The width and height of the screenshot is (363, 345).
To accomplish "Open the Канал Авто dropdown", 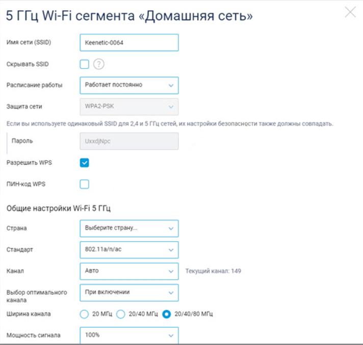I will (129, 271).
